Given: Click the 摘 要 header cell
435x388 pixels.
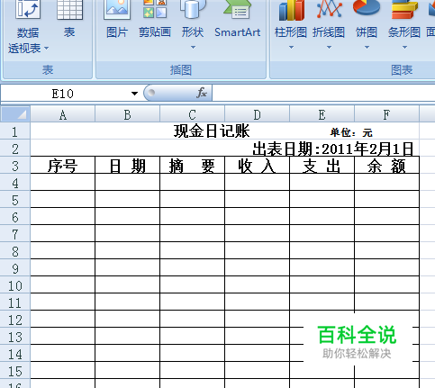Looking at the screenshot, I should point(193,165).
